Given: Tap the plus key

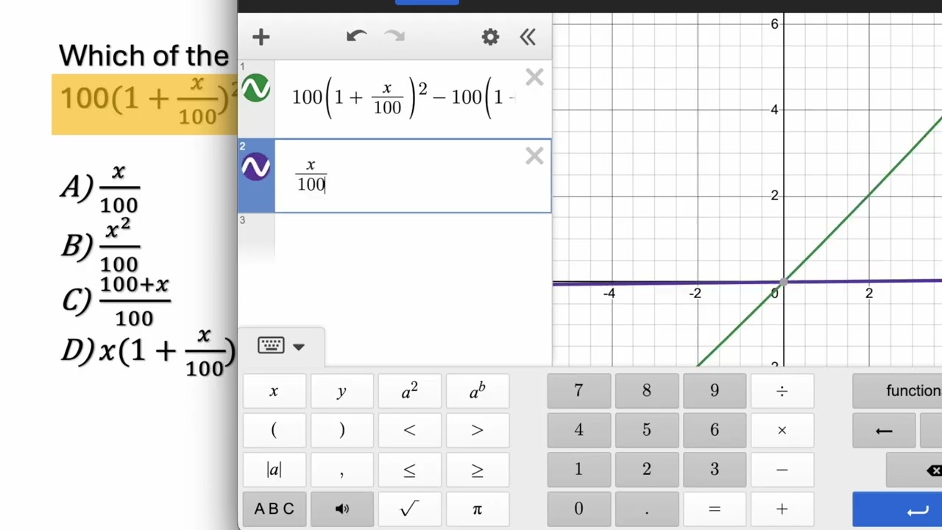Looking at the screenshot, I should pos(782,509).
